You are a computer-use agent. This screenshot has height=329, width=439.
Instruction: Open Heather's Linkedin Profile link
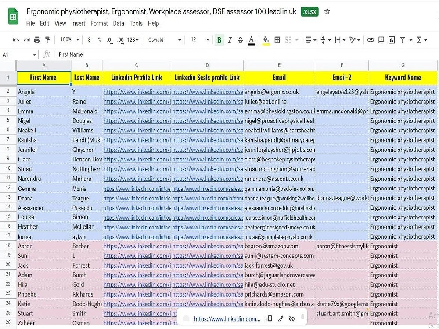tap(137, 227)
